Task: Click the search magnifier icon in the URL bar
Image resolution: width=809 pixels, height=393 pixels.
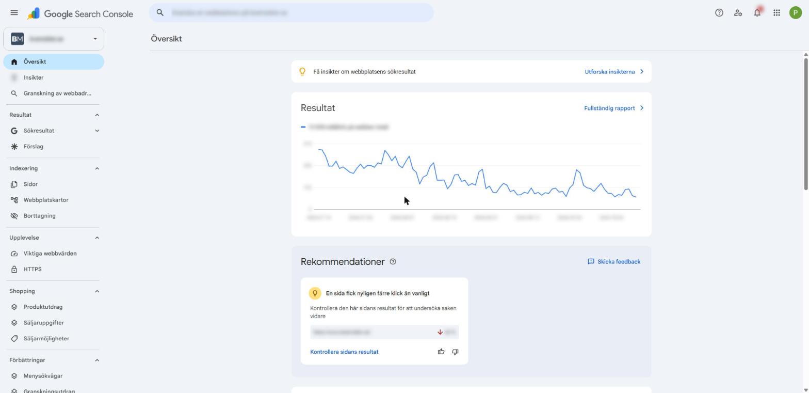Action: click(x=160, y=12)
